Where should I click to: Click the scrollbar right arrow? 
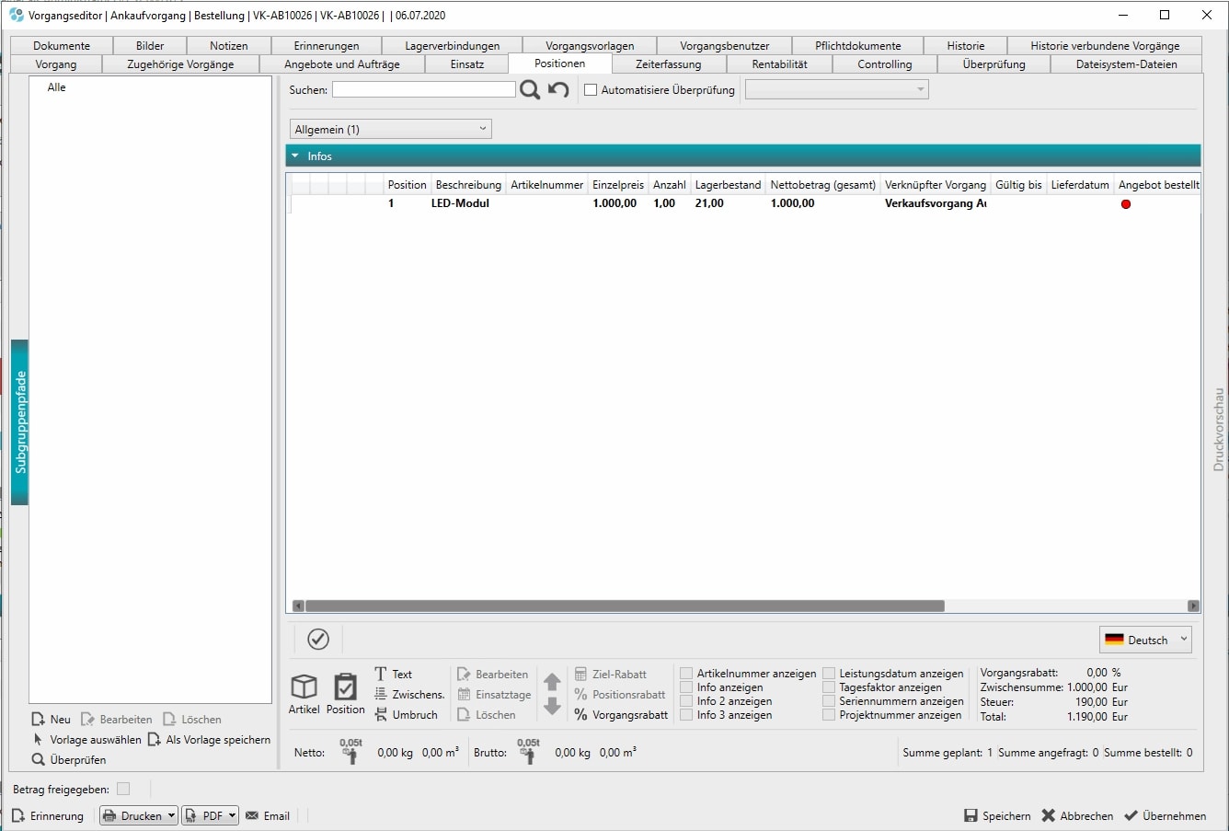(x=1193, y=606)
